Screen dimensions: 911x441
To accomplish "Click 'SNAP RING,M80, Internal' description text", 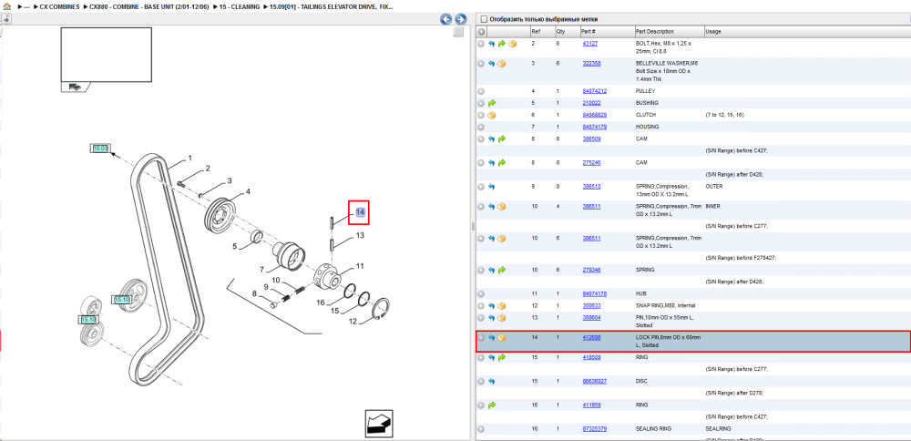I will pos(666,305).
